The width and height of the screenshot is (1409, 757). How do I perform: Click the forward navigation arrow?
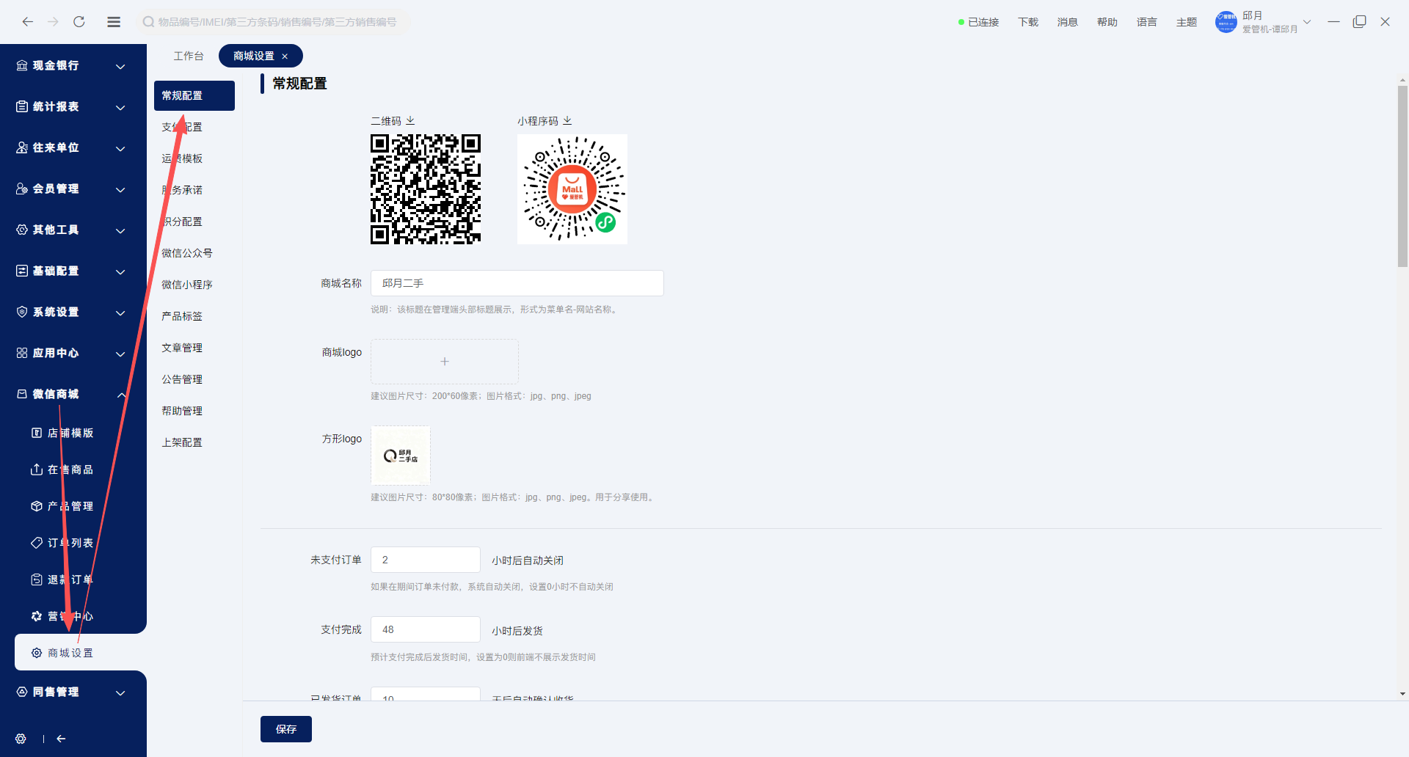(53, 22)
